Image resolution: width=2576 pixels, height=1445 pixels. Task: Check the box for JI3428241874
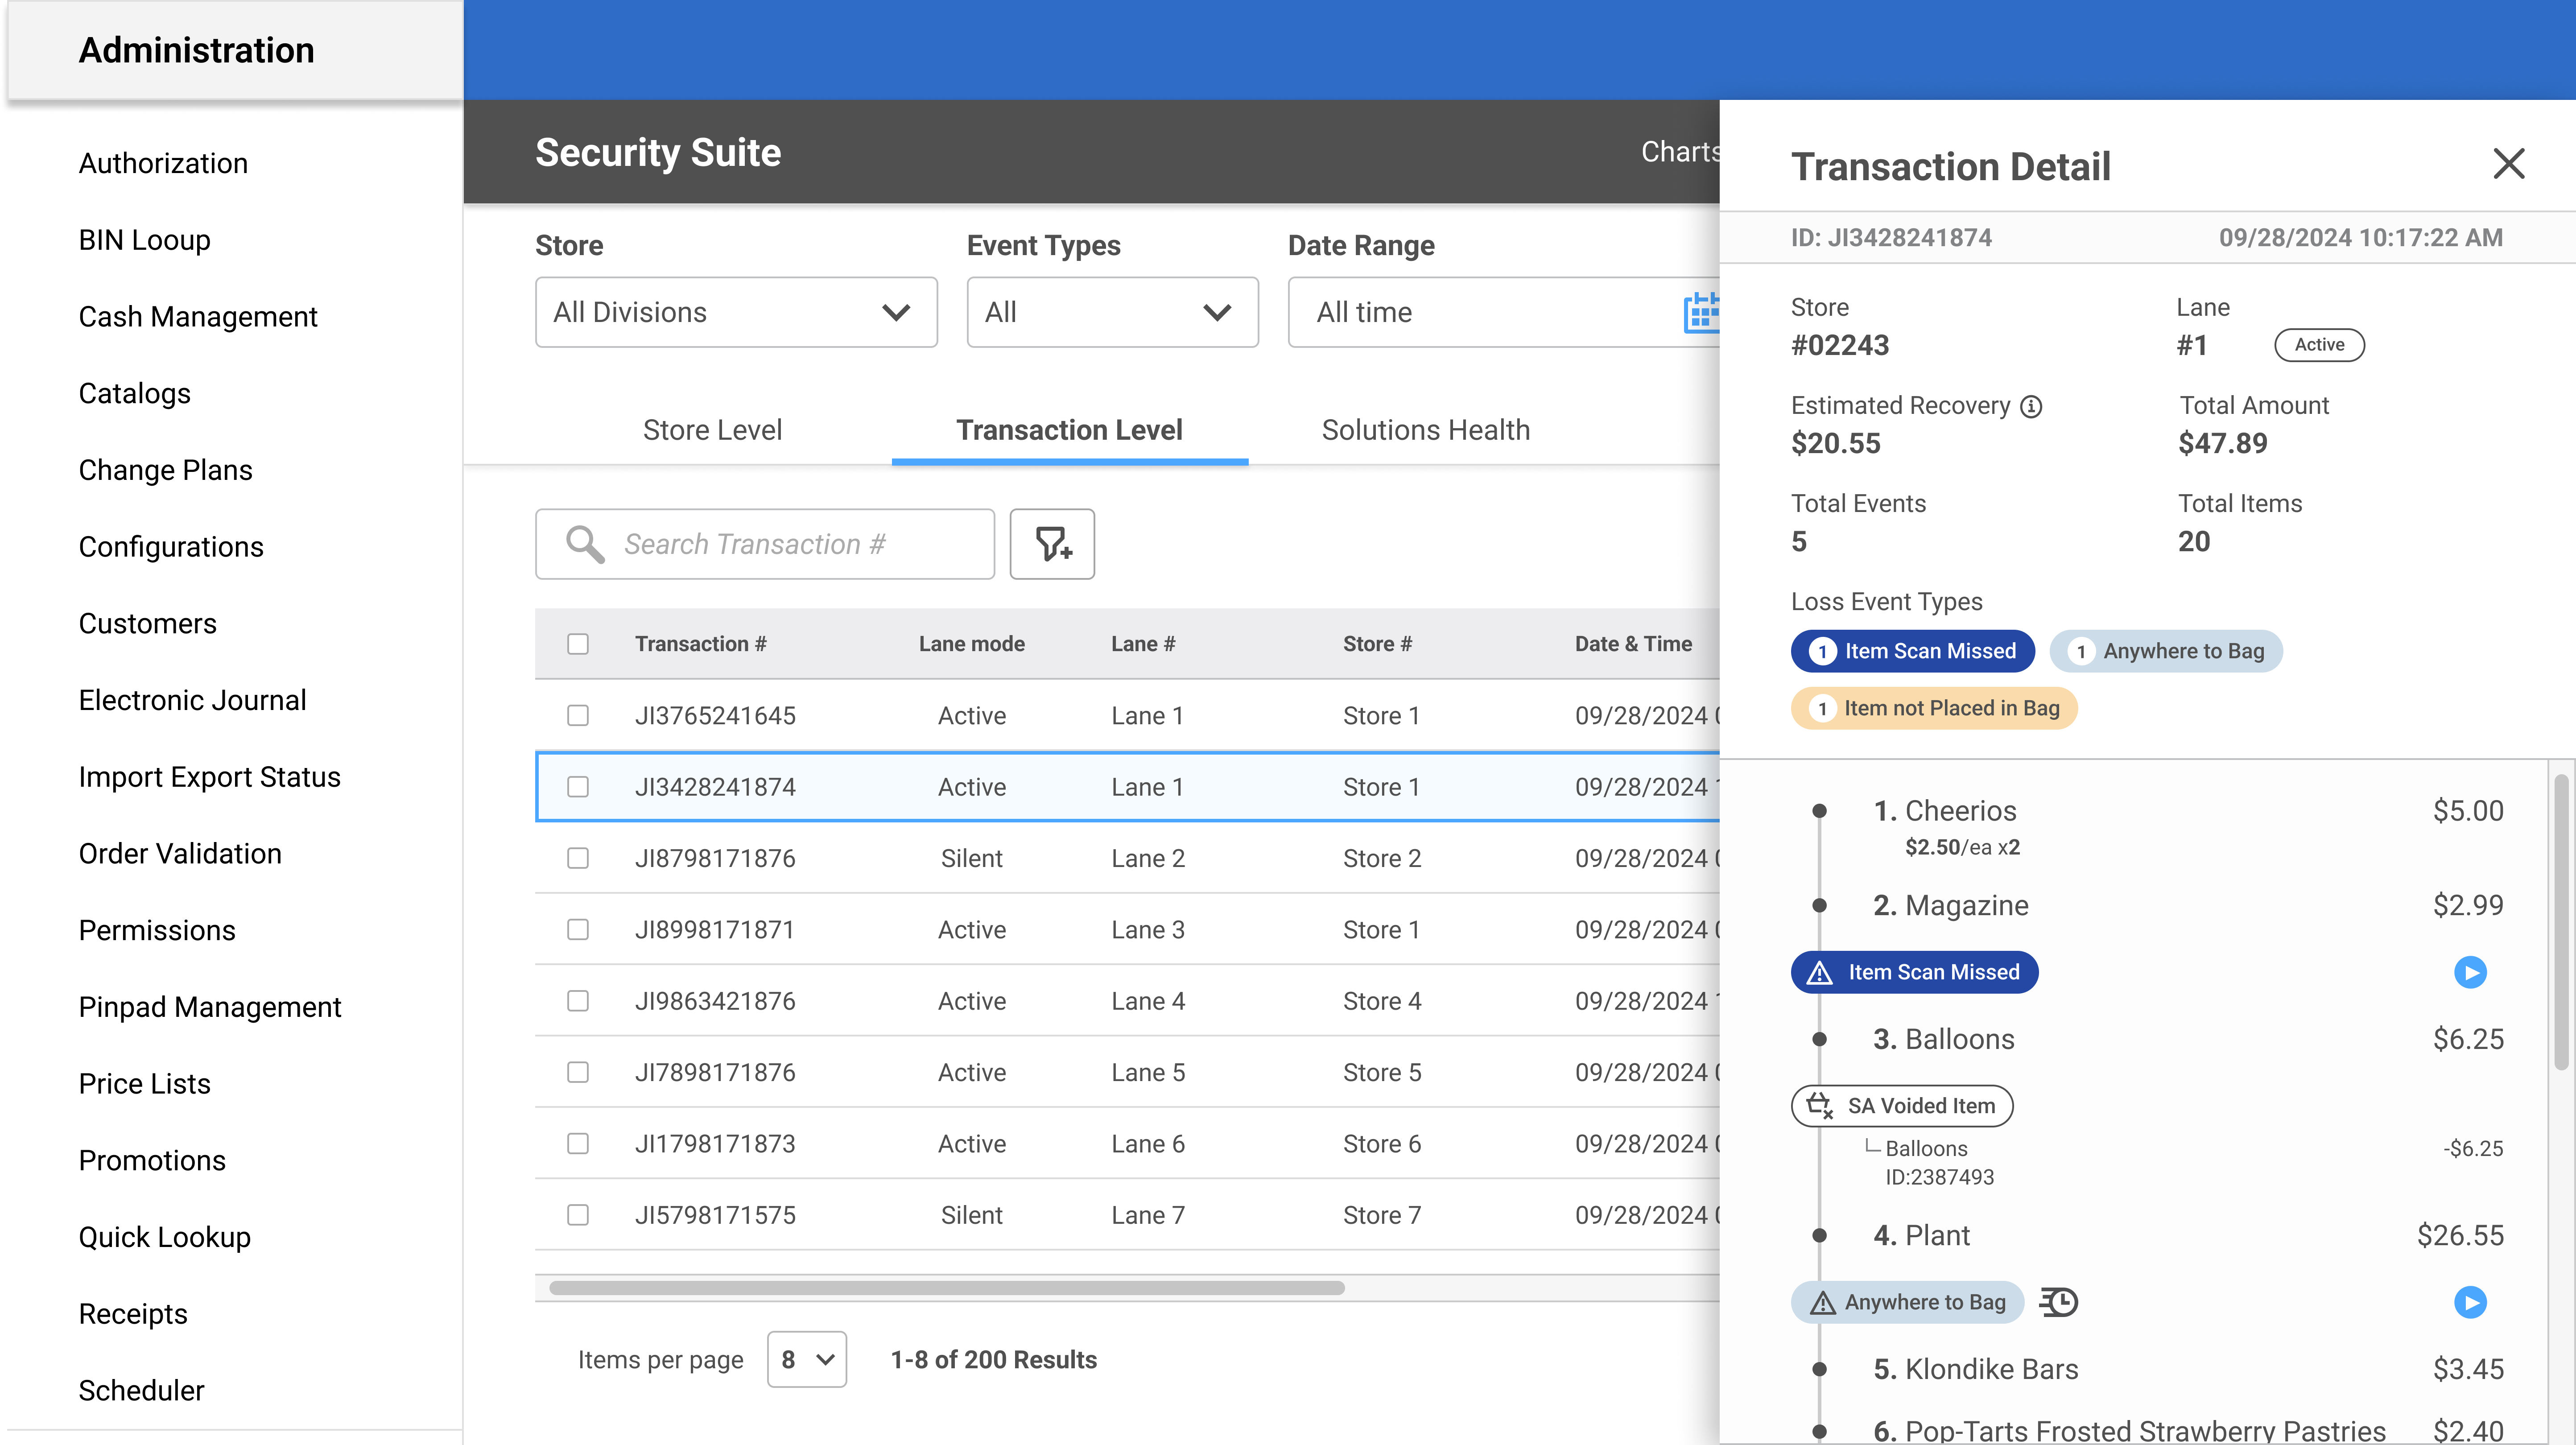[x=578, y=787]
